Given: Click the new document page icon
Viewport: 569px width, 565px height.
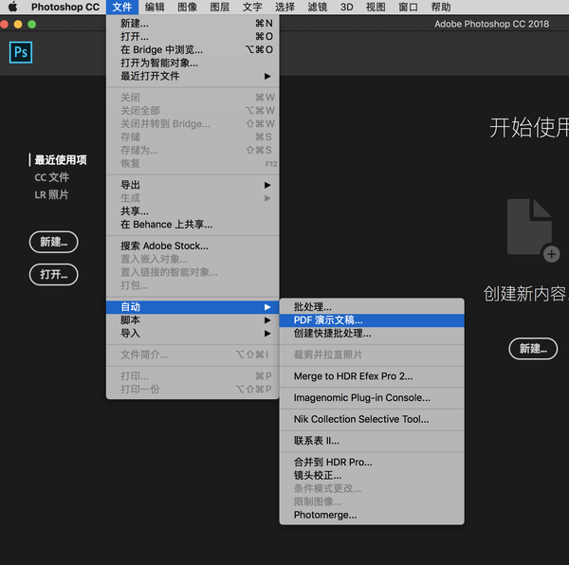Looking at the screenshot, I should (533, 230).
